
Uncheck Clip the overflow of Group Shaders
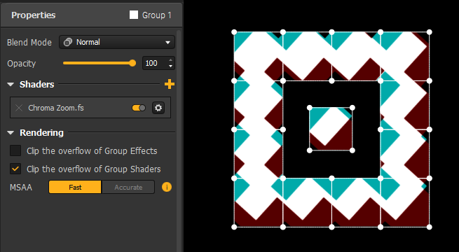pos(15,169)
